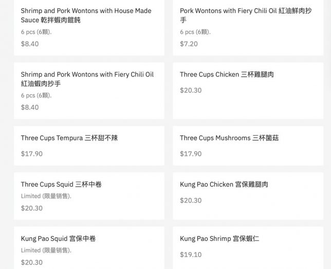Open the Three Cups Mushrooms item
The height and width of the screenshot is (269, 331).
pyautogui.click(x=229, y=138)
